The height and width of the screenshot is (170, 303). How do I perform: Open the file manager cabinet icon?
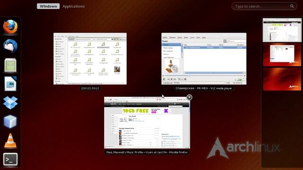tap(10, 65)
